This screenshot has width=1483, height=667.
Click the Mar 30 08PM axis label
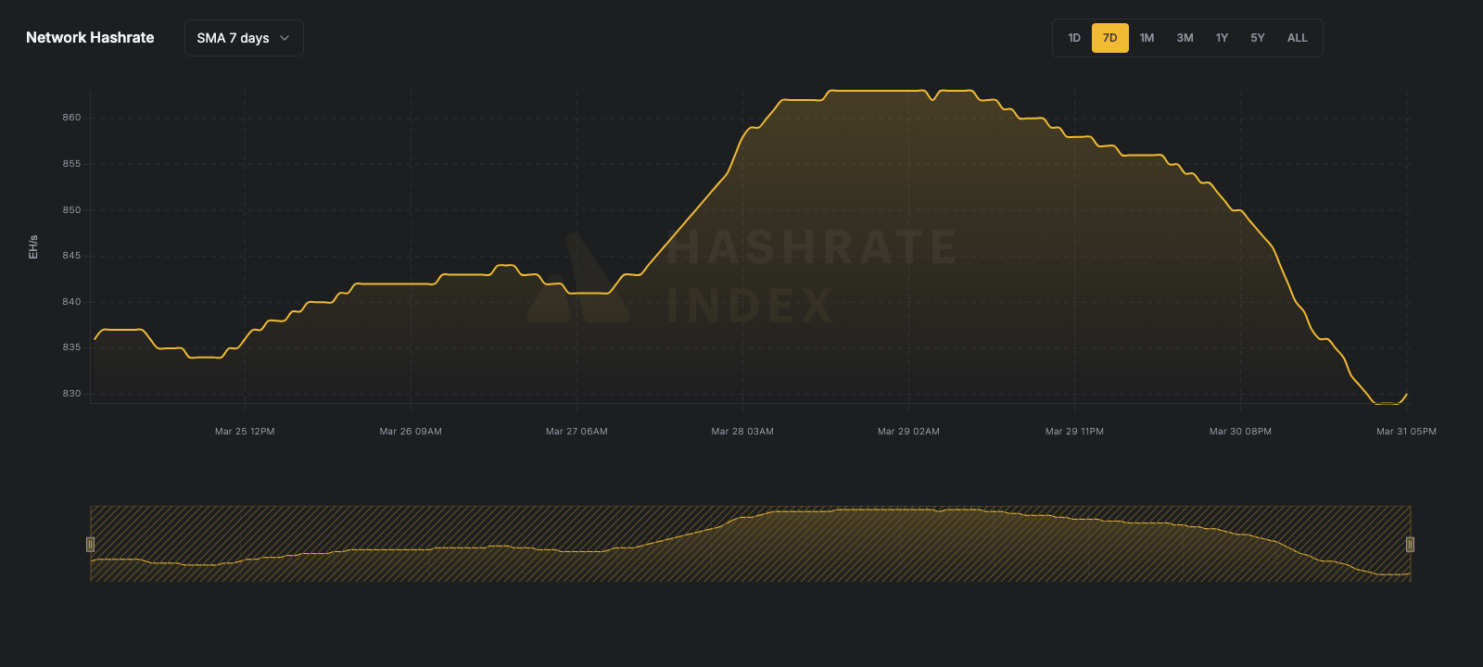coord(1240,432)
